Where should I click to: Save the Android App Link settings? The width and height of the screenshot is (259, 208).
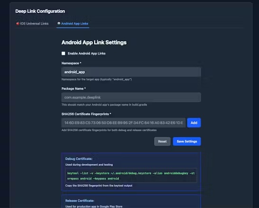point(187,141)
